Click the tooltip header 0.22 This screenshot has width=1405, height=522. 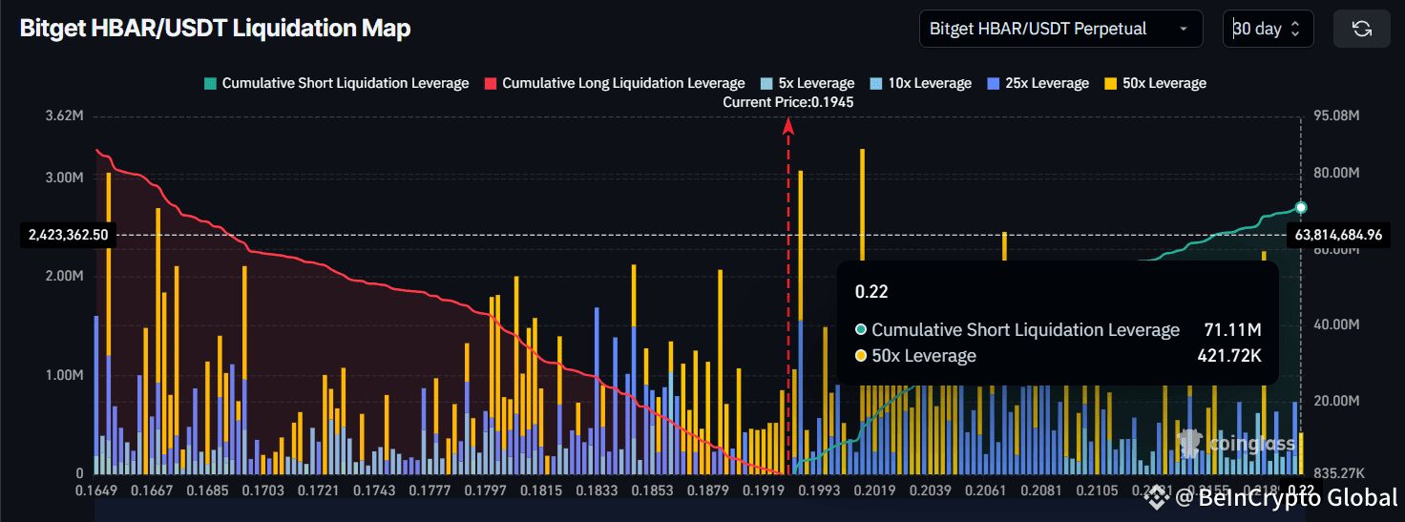870,292
